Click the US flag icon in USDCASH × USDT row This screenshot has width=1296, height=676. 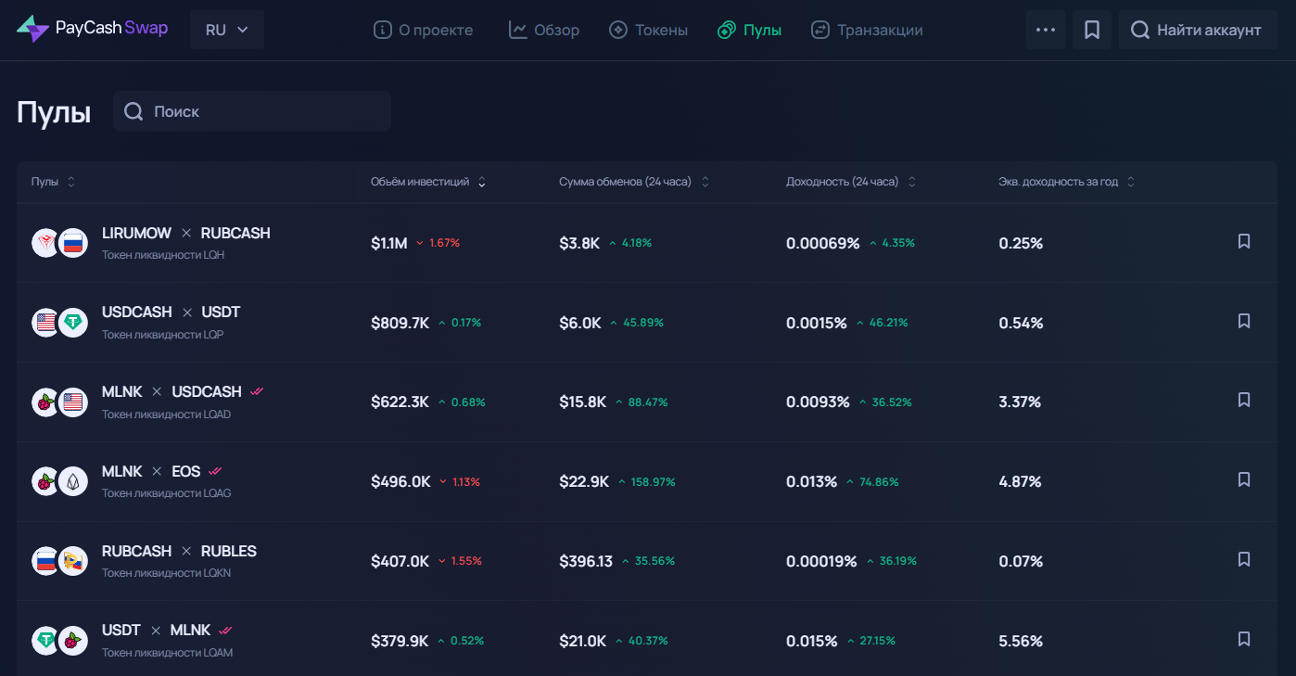45,323
